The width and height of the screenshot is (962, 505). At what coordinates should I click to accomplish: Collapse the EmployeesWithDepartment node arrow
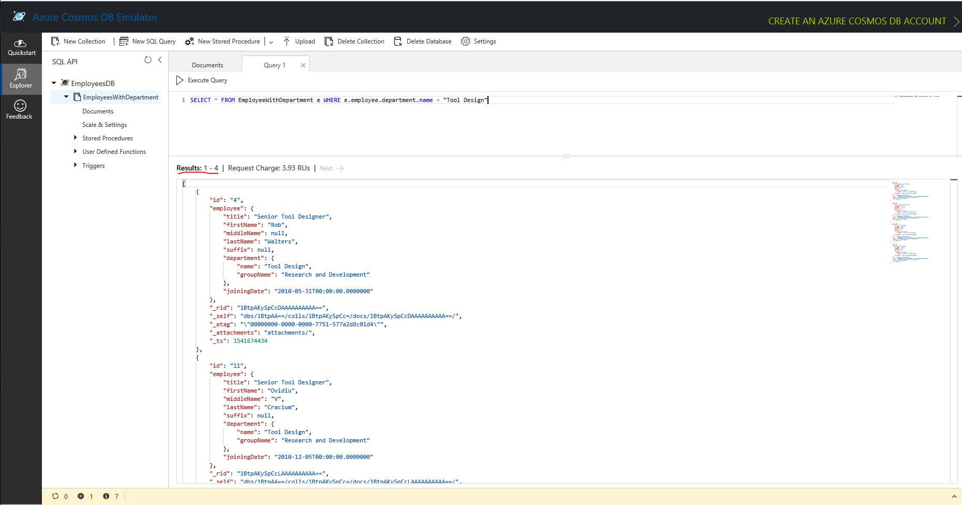point(66,97)
